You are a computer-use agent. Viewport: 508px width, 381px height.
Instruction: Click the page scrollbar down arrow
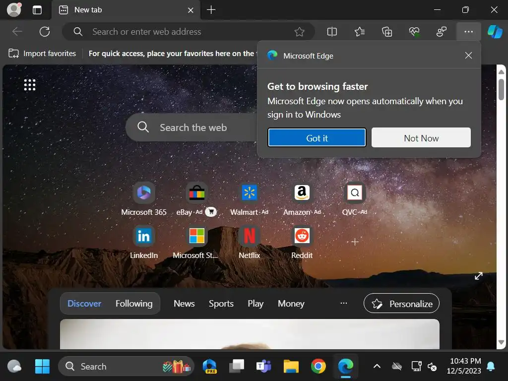501,342
